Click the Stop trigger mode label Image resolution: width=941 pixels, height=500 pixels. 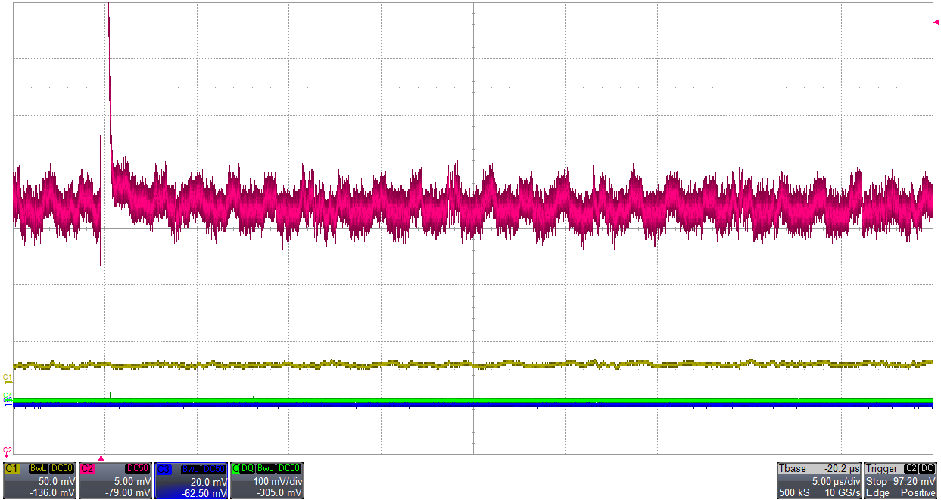(x=876, y=481)
